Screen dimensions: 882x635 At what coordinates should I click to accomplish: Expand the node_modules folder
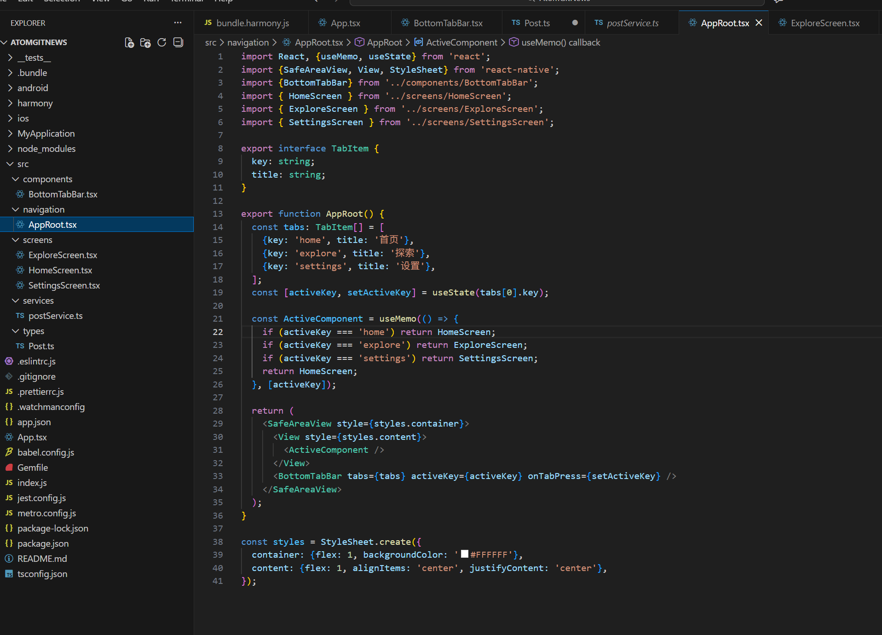click(x=10, y=149)
